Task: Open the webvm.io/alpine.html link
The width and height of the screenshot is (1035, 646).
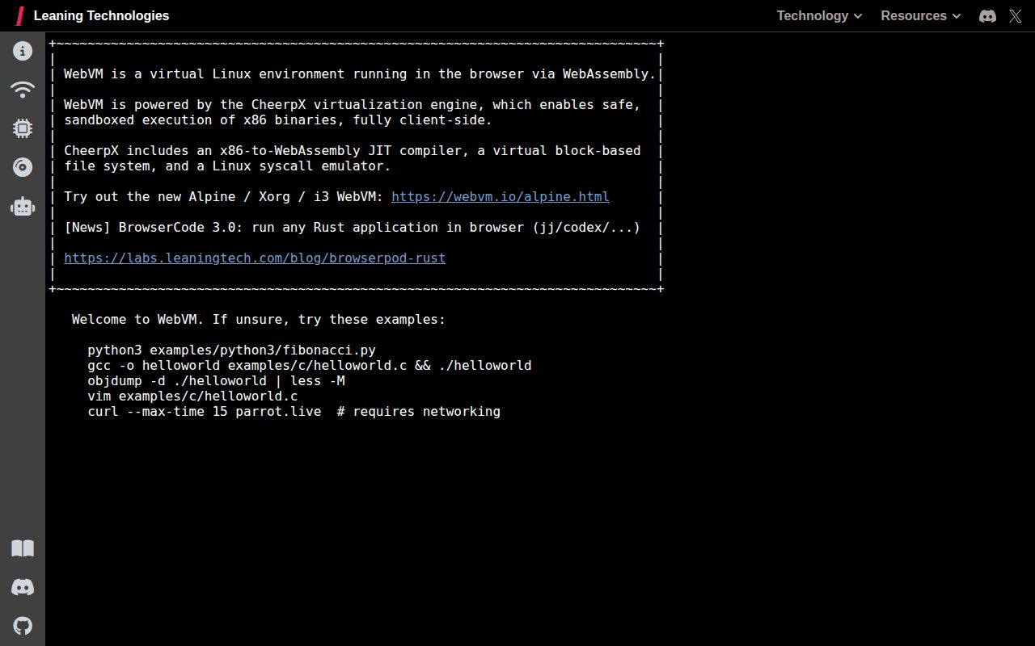Action: [501, 196]
